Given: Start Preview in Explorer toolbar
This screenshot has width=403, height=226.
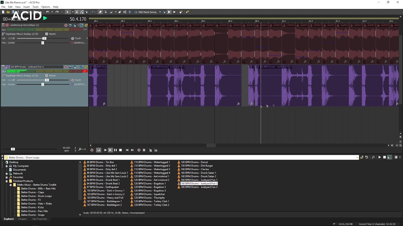Looking at the screenshot, I should click(379, 158).
